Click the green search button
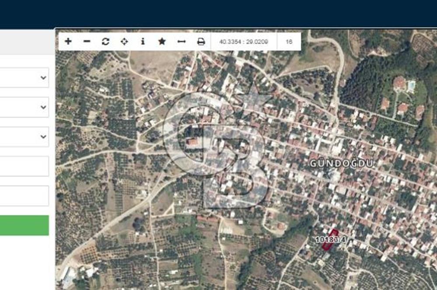437x290 pixels. coord(24,225)
